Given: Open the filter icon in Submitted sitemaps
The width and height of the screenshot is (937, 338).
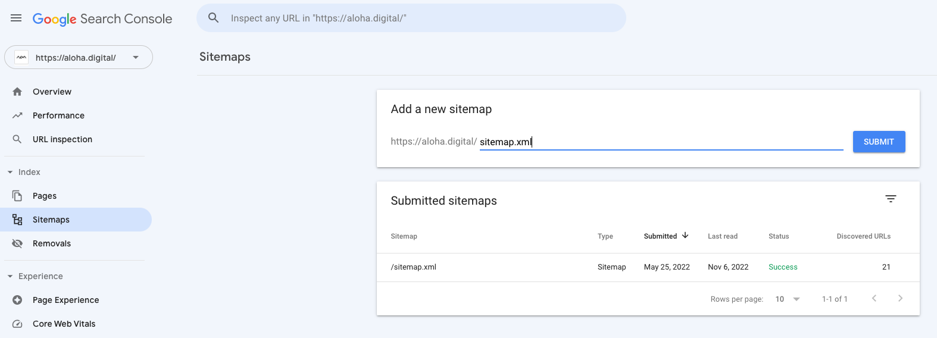Looking at the screenshot, I should coord(891,199).
